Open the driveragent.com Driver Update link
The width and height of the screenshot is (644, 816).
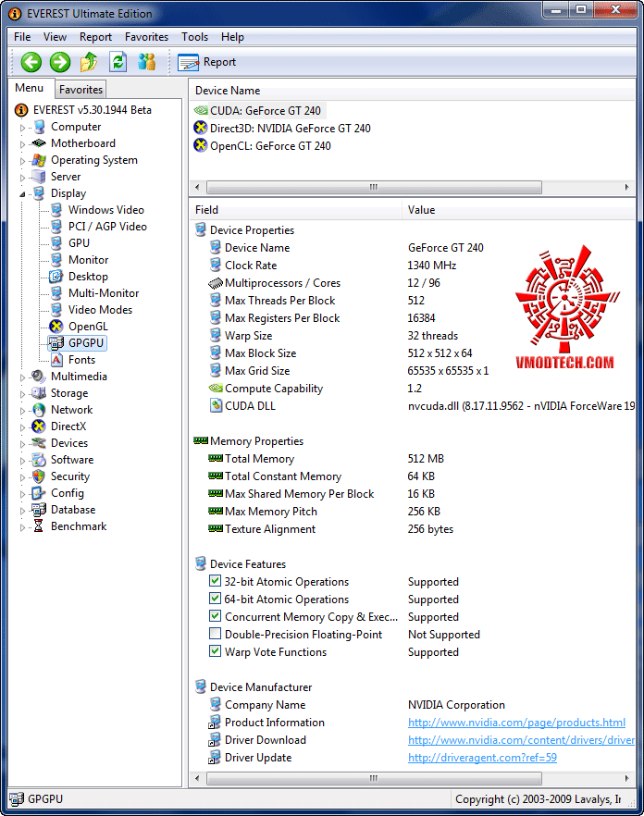pyautogui.click(x=482, y=758)
